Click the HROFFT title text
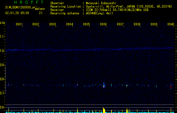The width and height of the screenshot is (177, 113). click(29, 2)
